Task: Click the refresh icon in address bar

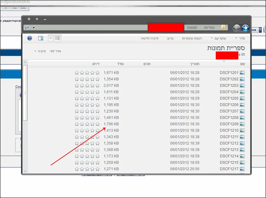Action: point(27,28)
